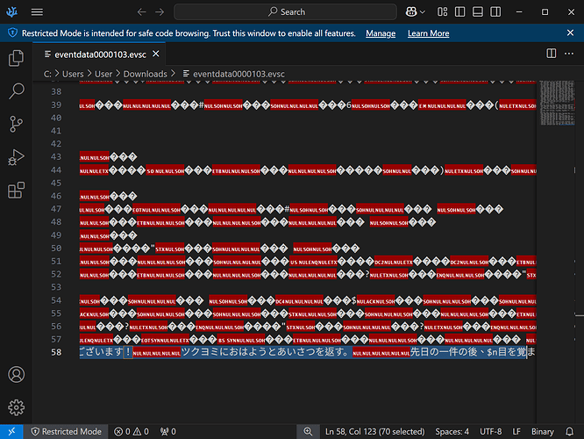Open the Run and Debug view
Screen dimensions: 584x439
tap(16, 157)
